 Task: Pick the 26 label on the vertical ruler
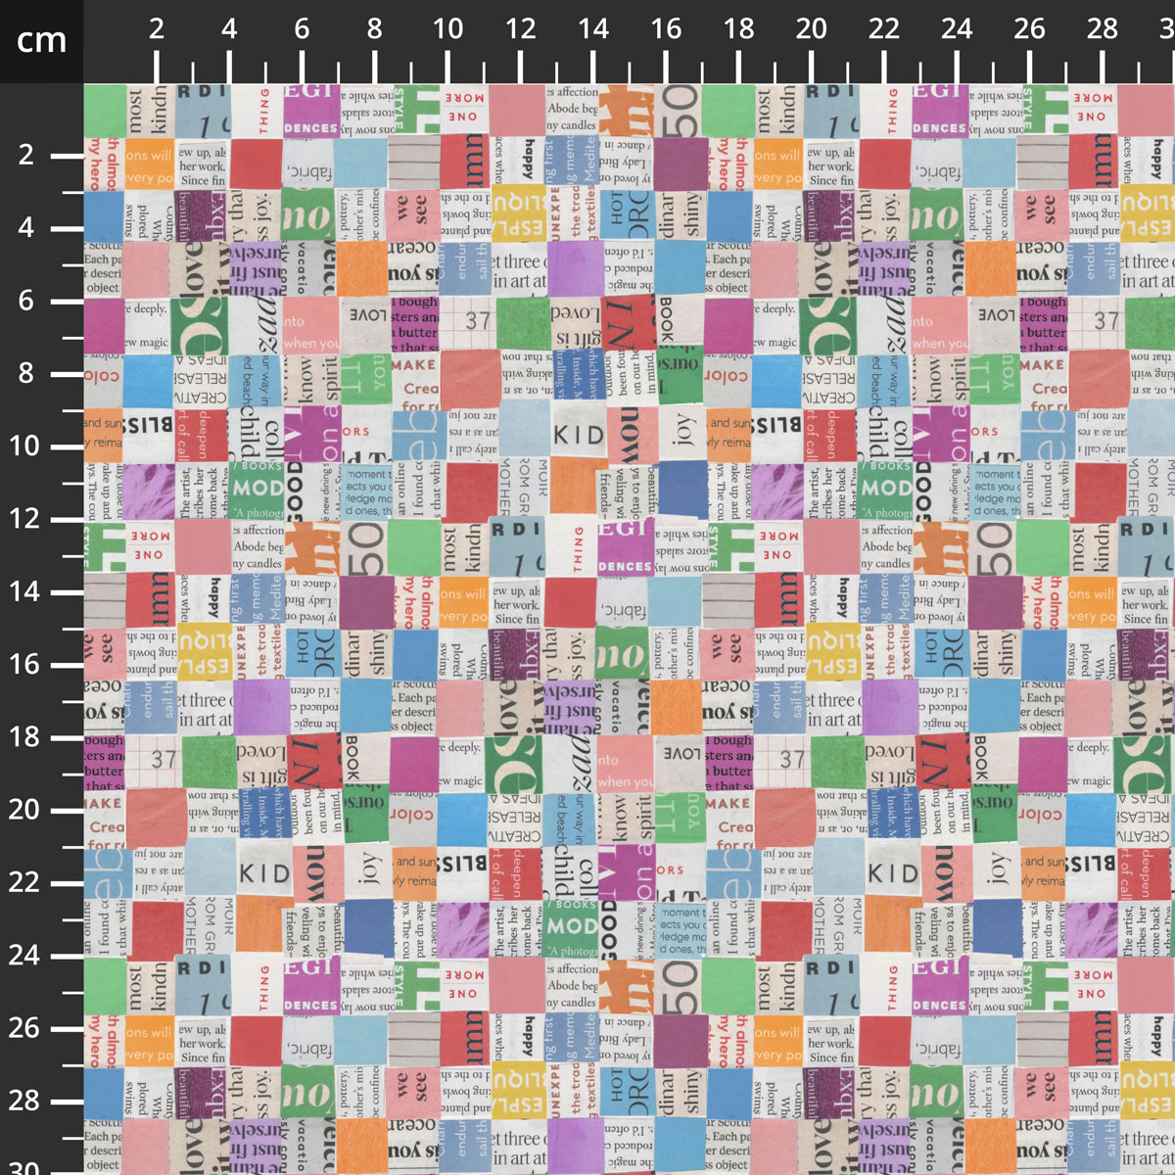25,1027
